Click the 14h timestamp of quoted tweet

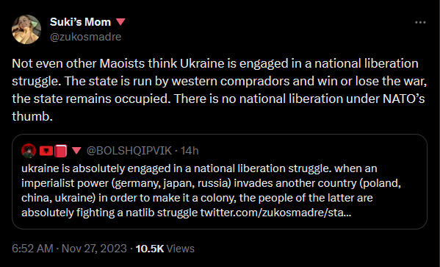tap(190, 151)
